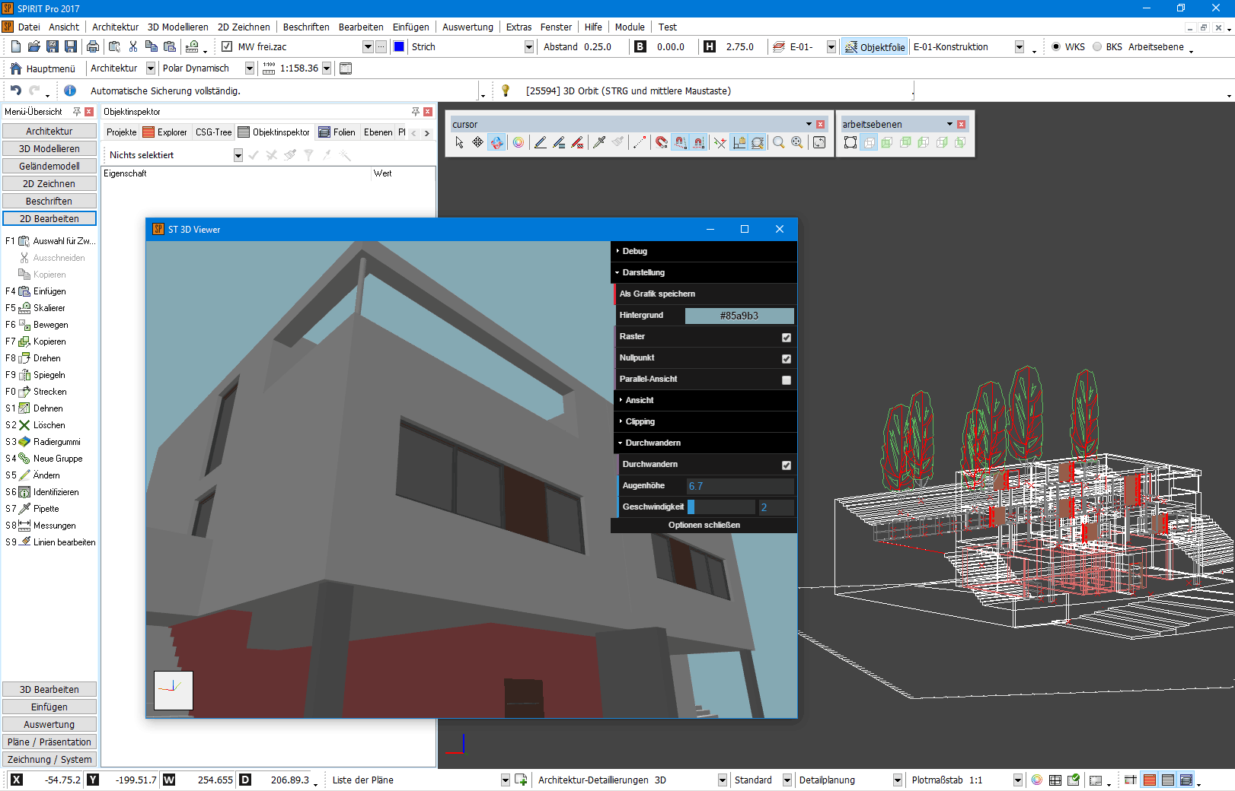Click Als Grafik speichern

click(x=706, y=294)
